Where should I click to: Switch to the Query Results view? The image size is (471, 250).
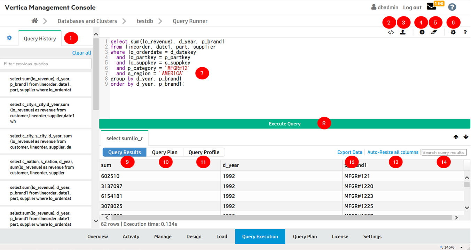pos(125,152)
